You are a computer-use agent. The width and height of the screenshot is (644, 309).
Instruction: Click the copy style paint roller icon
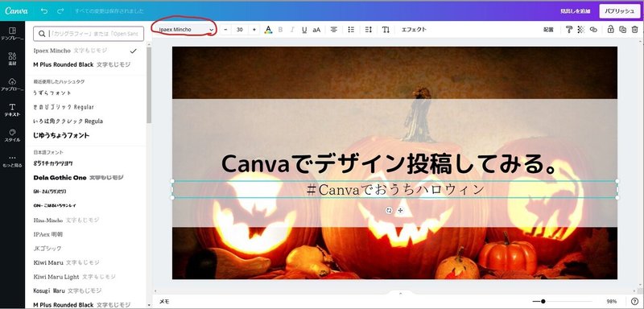(569, 30)
